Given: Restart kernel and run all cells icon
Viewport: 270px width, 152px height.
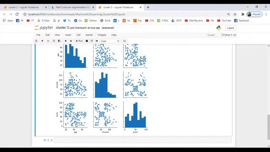Looking at the screenshot, I should tap(97, 41).
